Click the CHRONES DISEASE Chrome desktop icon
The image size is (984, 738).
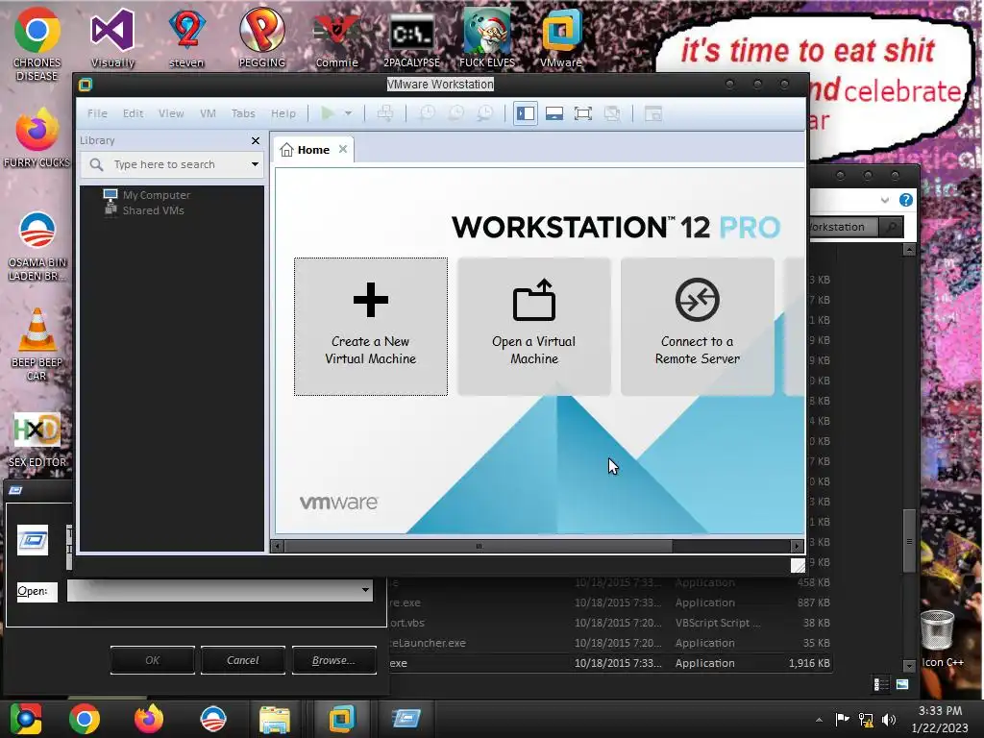(37, 44)
